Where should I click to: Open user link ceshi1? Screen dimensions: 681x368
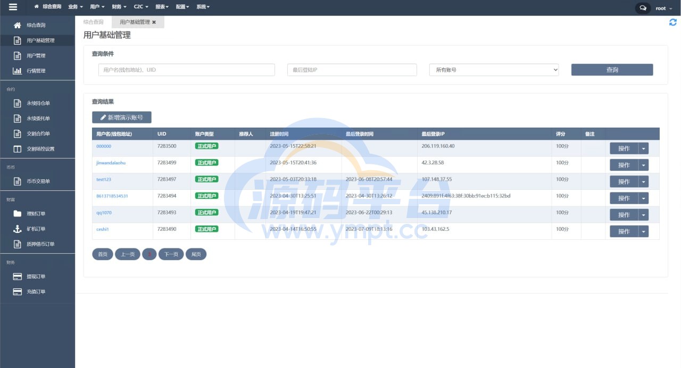(x=103, y=229)
